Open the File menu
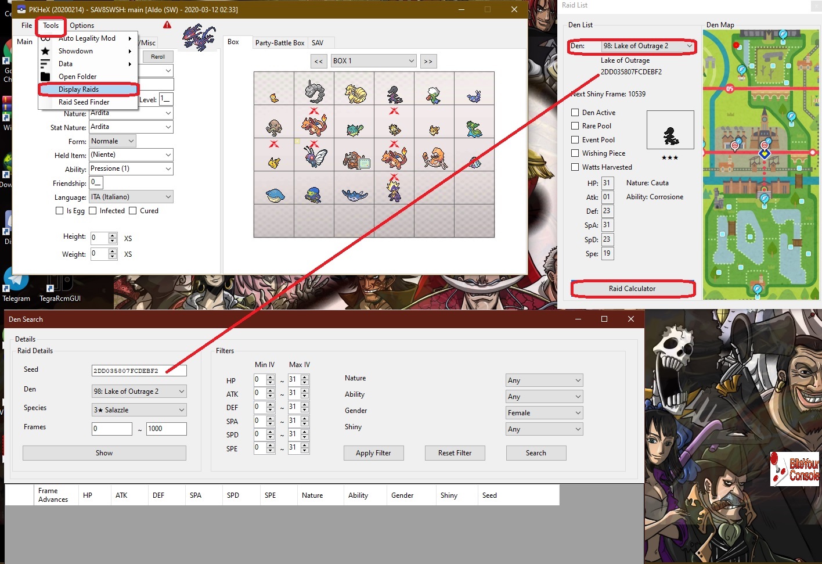822x564 pixels. coord(27,26)
